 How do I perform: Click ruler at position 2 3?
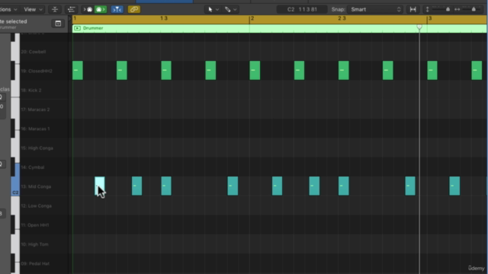342,18
